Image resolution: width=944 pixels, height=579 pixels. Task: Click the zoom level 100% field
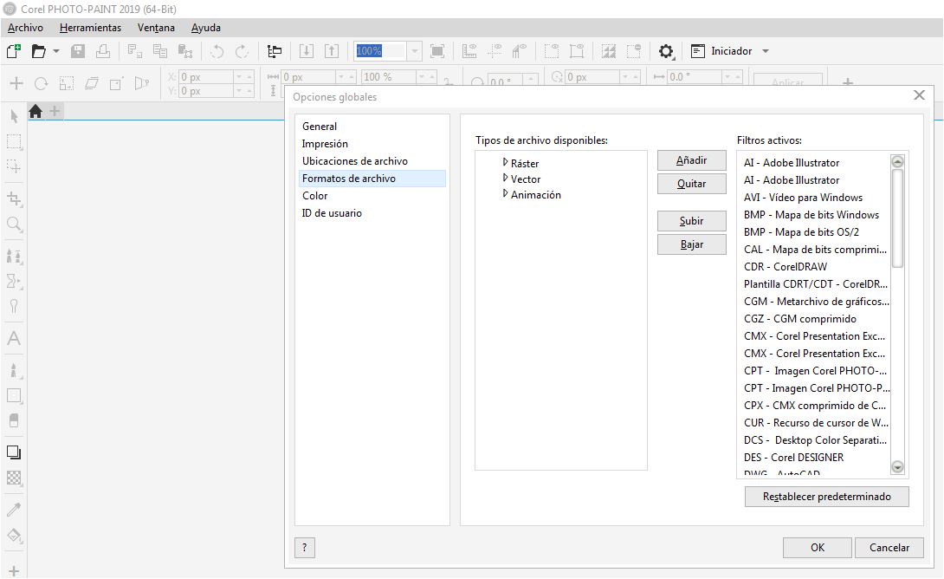(380, 51)
